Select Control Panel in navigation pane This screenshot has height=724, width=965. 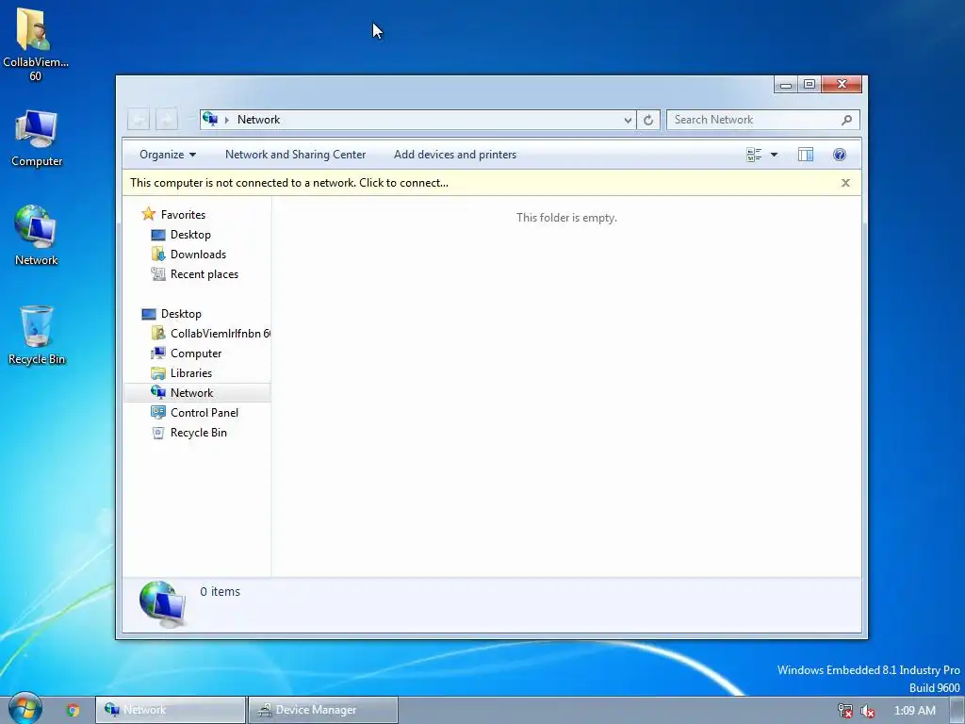coord(204,413)
